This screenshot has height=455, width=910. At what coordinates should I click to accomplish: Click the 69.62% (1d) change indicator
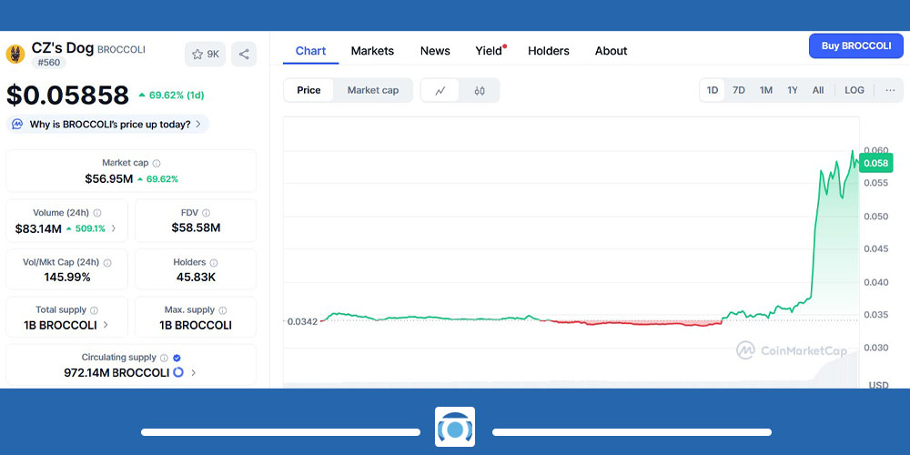click(171, 96)
